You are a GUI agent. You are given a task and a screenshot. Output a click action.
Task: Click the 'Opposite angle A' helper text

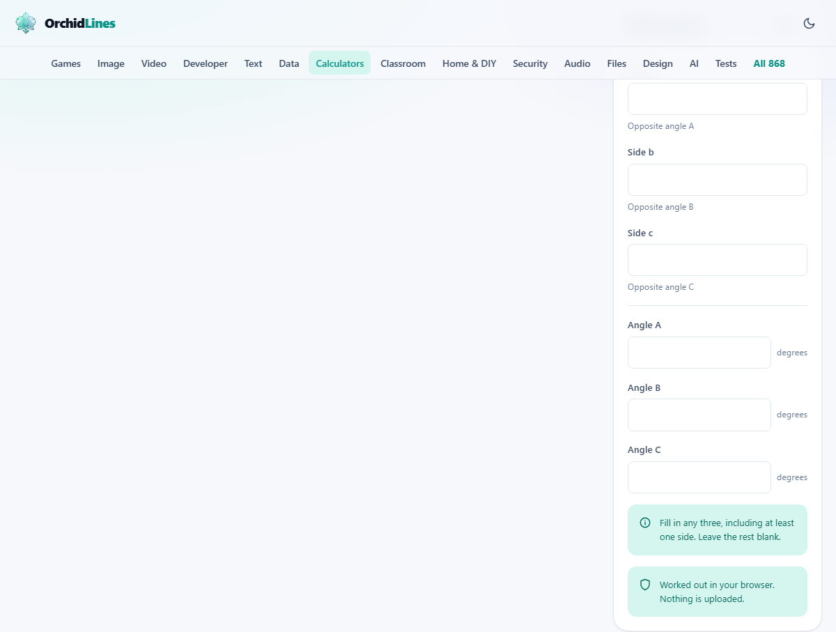pos(661,126)
